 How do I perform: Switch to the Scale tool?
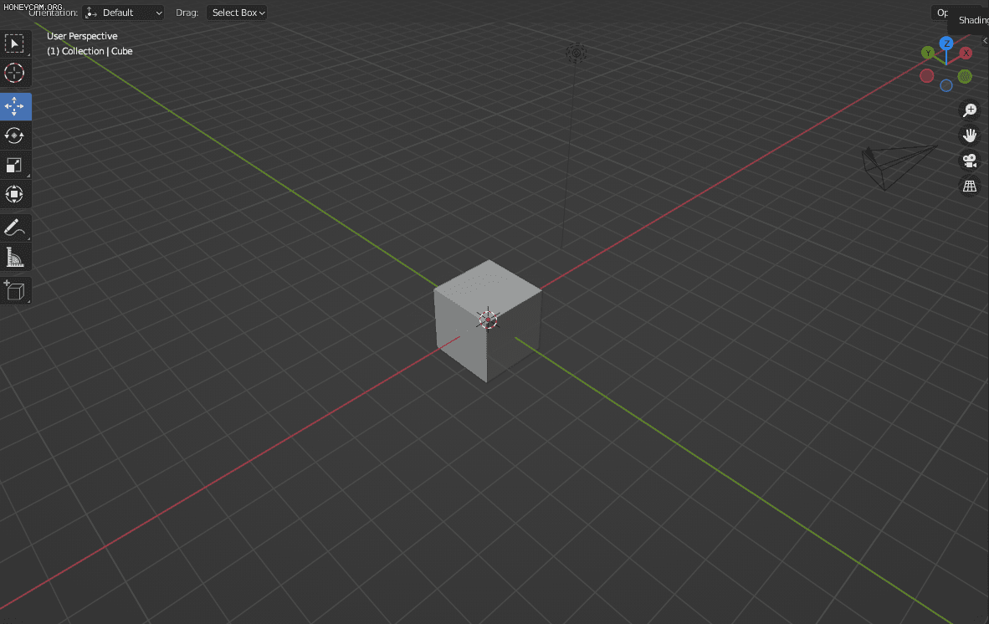14,165
